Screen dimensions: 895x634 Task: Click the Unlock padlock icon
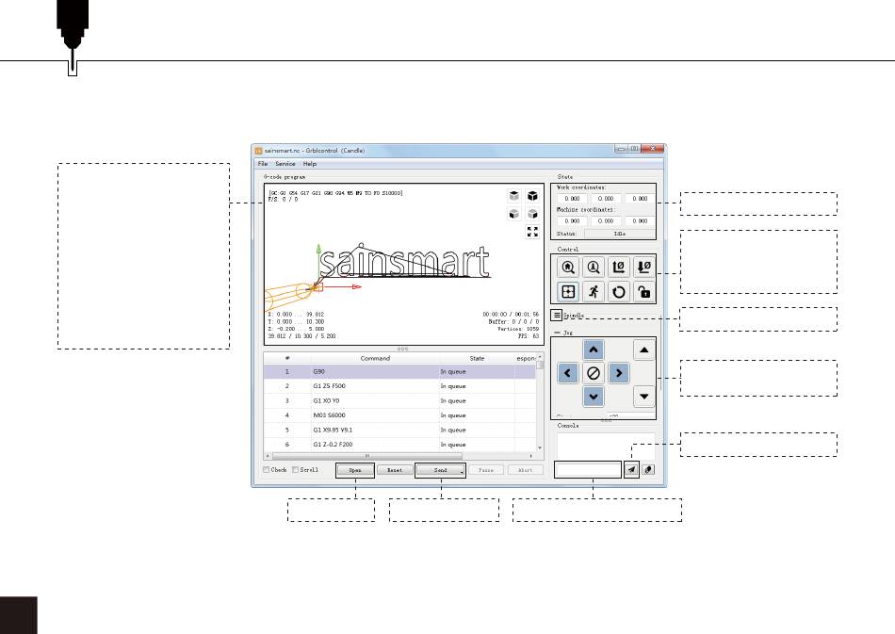tap(643, 291)
